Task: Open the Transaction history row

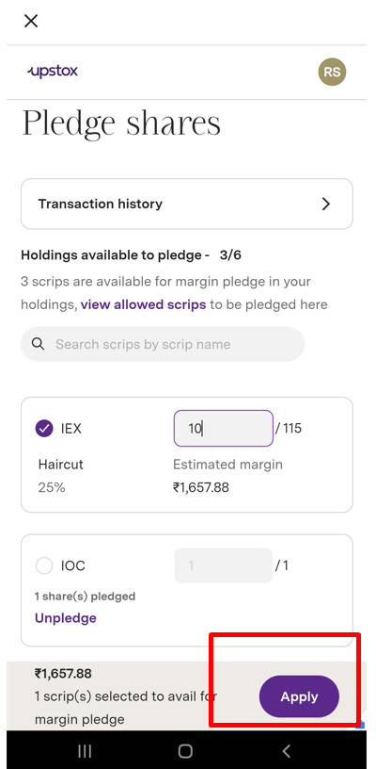Action: pos(187,204)
